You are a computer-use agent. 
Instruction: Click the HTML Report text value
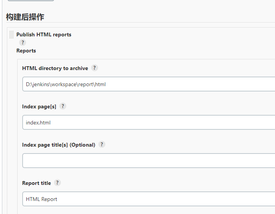coord(41,199)
